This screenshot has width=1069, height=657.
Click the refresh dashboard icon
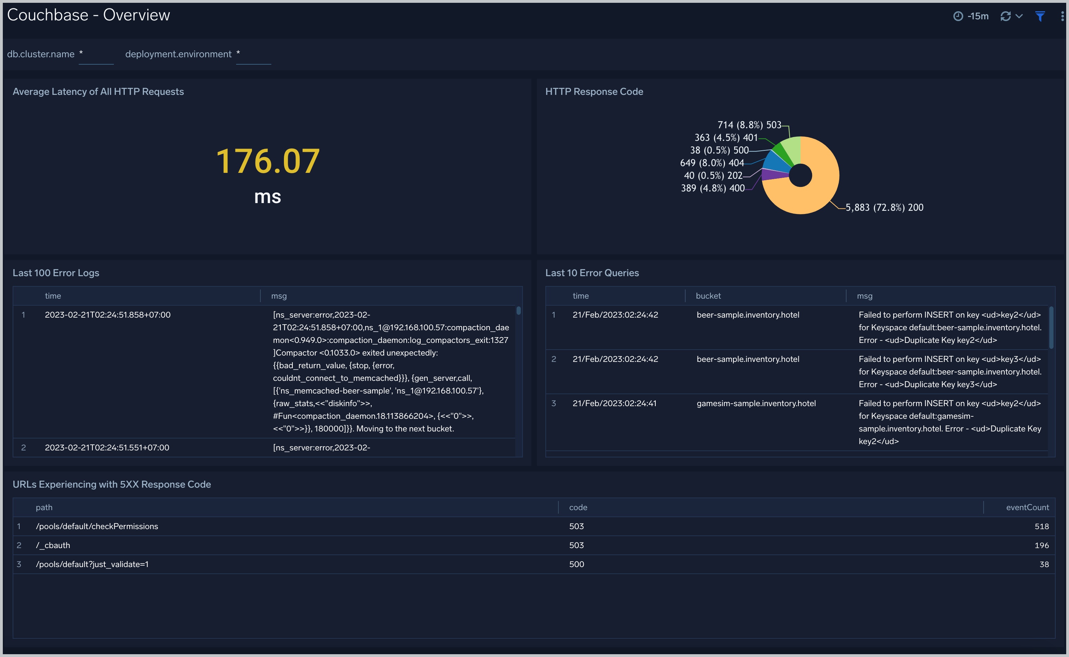point(1005,16)
